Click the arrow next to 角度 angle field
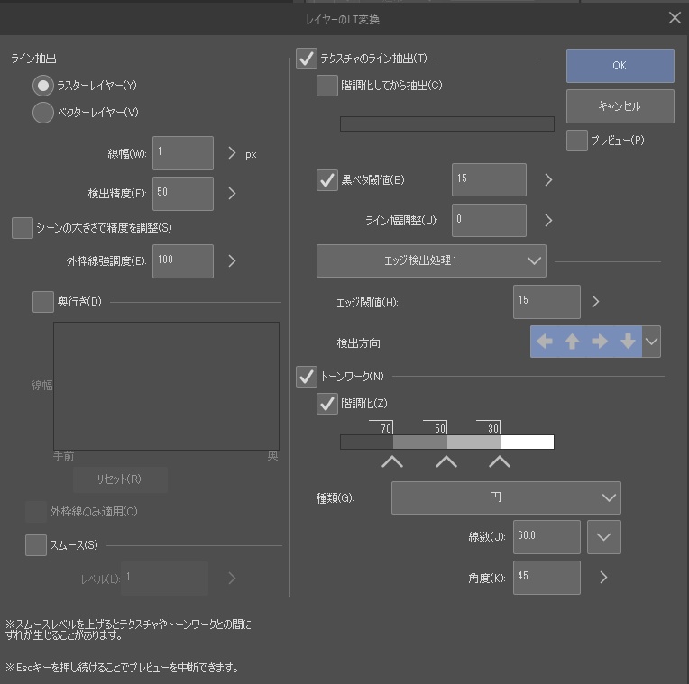 (x=603, y=577)
